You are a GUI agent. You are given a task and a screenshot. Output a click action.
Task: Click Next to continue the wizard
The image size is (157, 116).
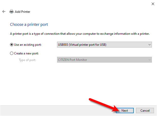tap(125, 111)
